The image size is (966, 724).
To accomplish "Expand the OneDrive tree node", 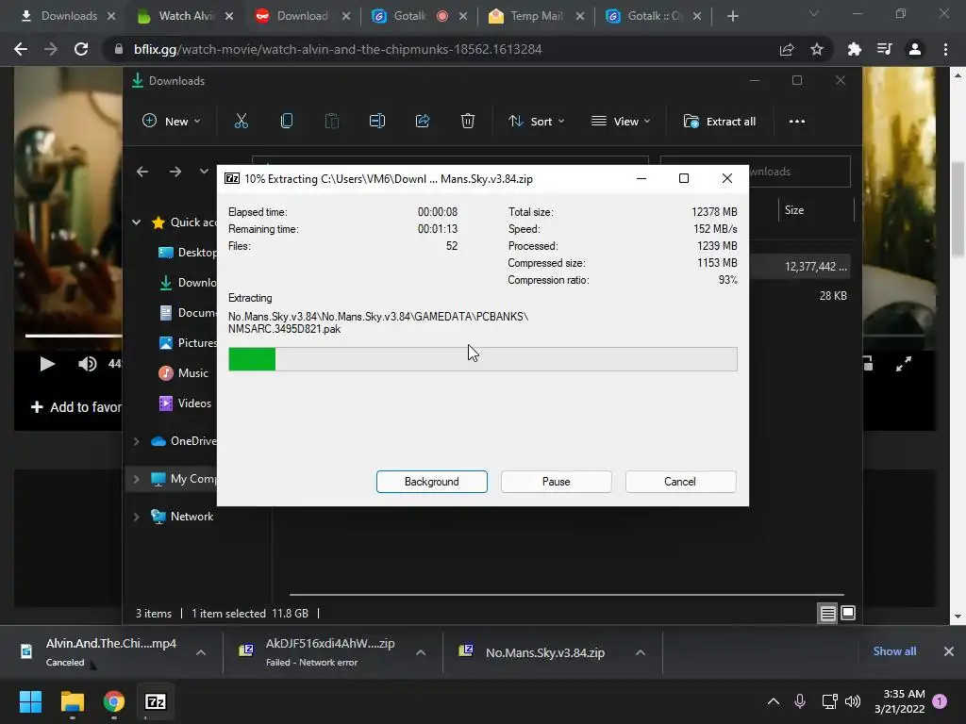I will [136, 441].
